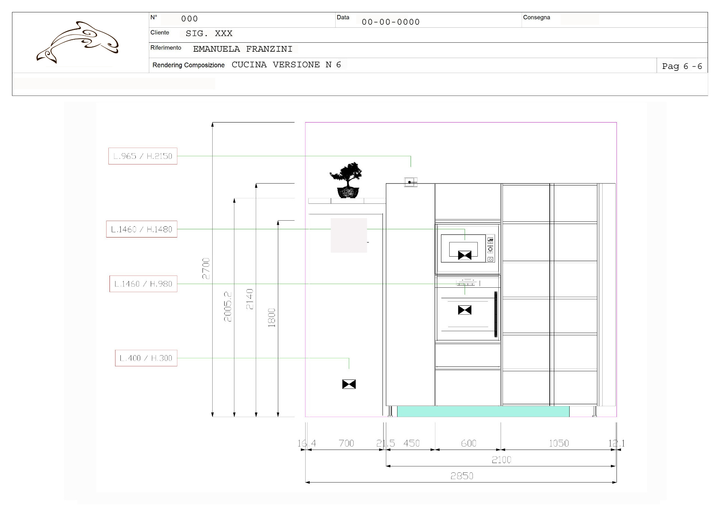The image size is (720, 508).
Task: Click the vertical 2700 height dimension
Action: coord(206,269)
